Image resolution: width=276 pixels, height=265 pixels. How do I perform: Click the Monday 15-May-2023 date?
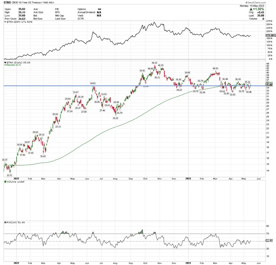click(252, 6)
